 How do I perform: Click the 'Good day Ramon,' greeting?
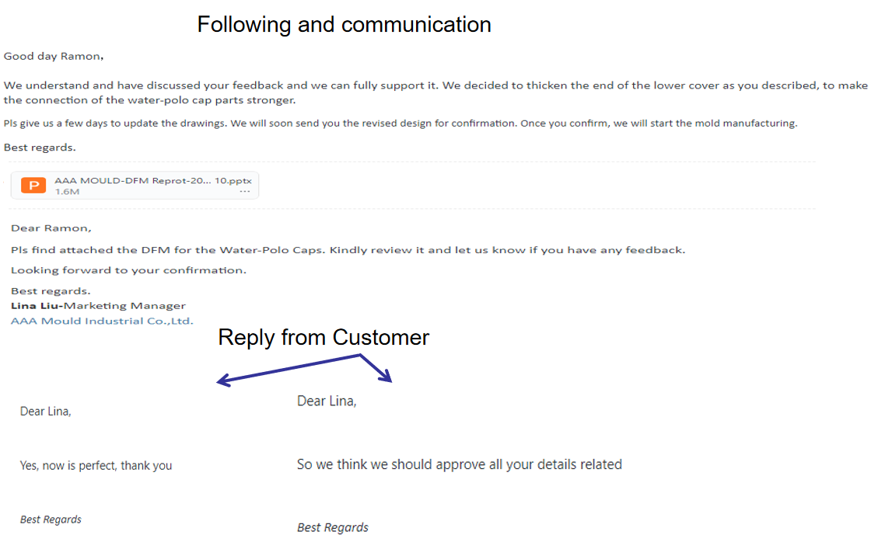[54, 56]
